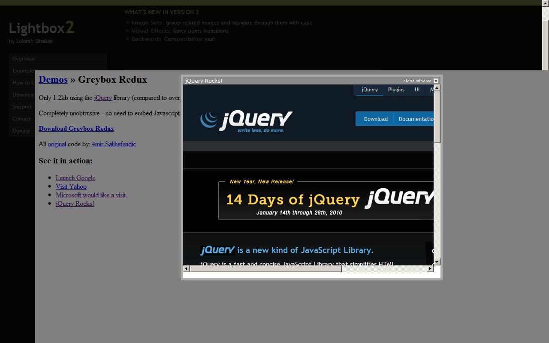Visit the 4mir Salihefendic link

(114, 144)
